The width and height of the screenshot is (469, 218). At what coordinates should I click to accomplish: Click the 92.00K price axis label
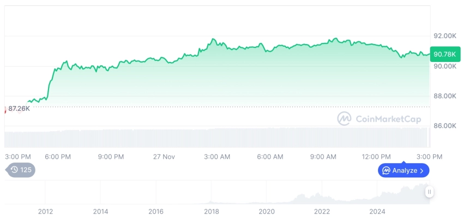click(444, 36)
